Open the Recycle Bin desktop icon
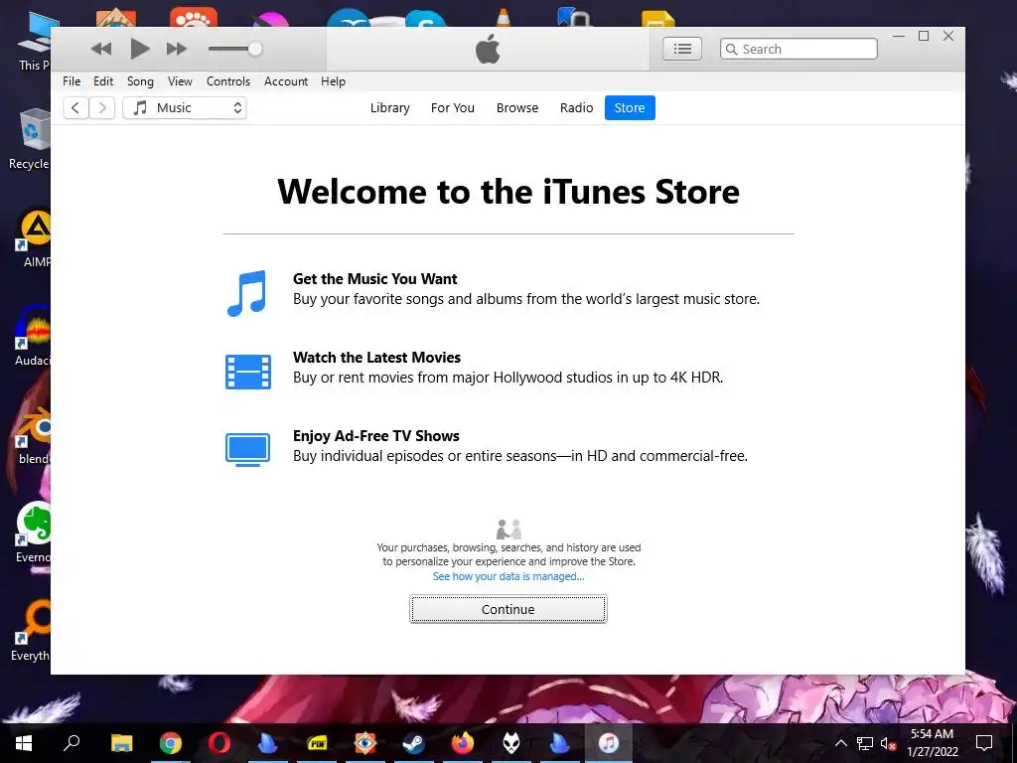The height and width of the screenshot is (763, 1017). click(x=29, y=139)
